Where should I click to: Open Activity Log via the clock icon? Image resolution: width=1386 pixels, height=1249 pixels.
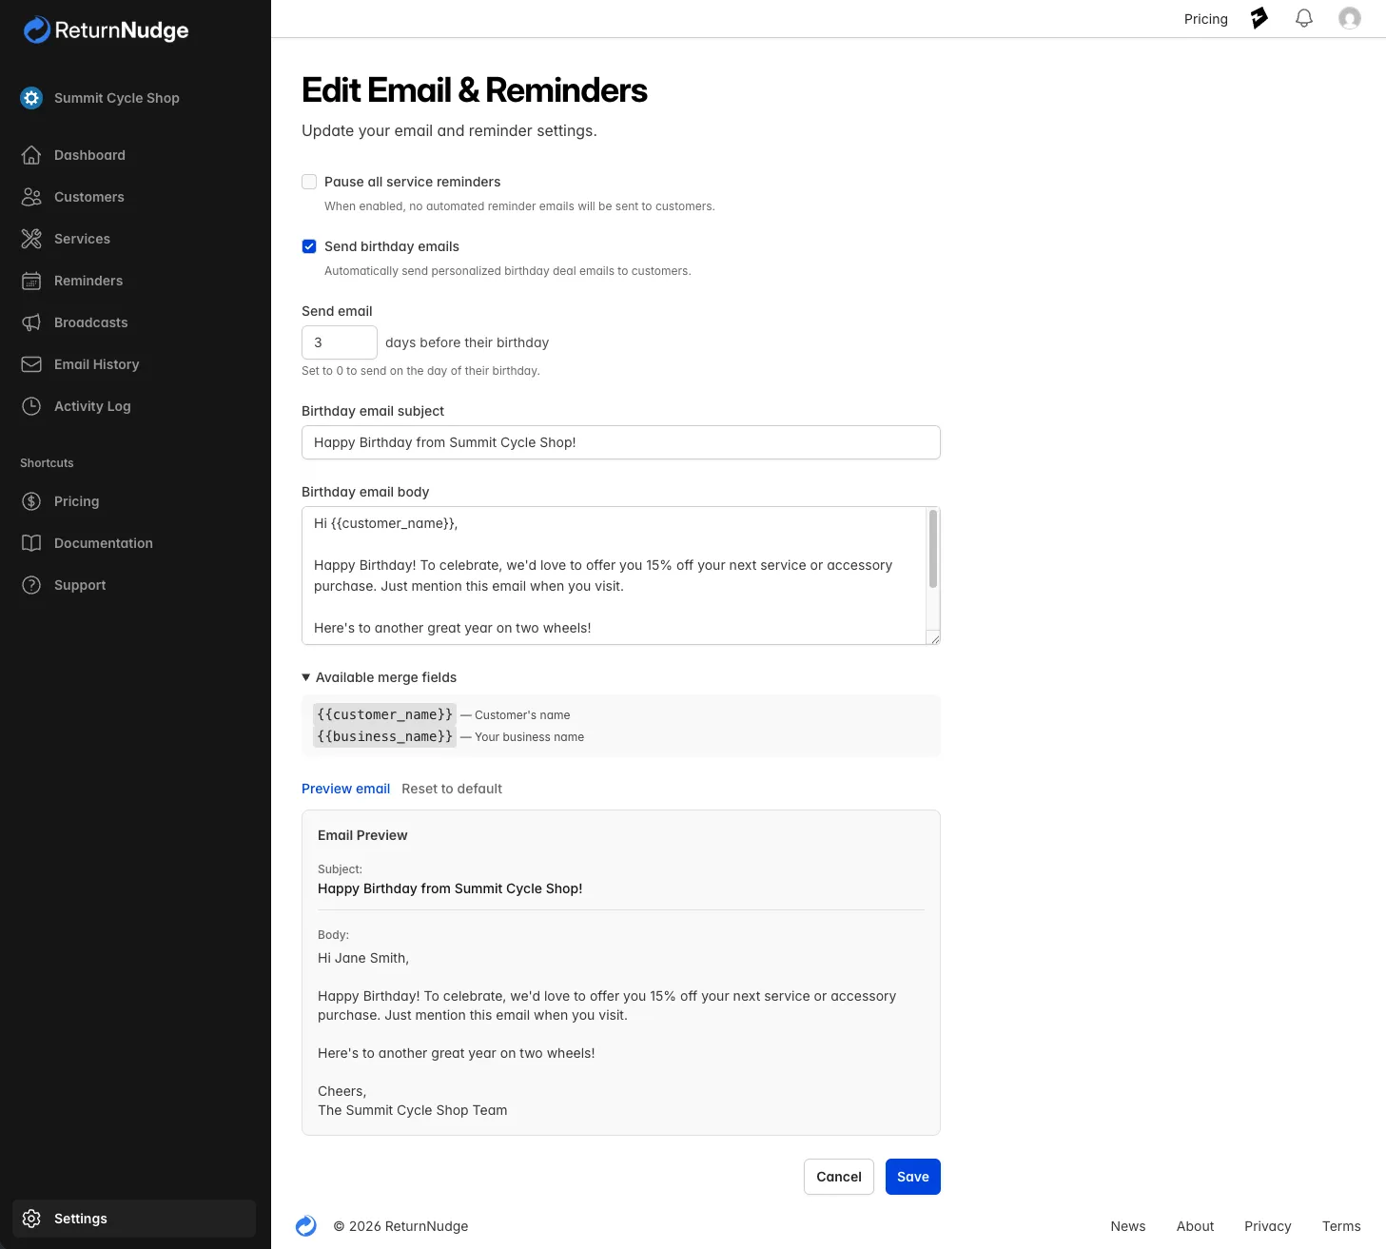[x=31, y=406]
